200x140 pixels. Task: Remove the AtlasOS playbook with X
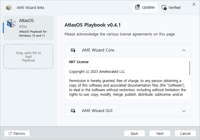(x=50, y=20)
